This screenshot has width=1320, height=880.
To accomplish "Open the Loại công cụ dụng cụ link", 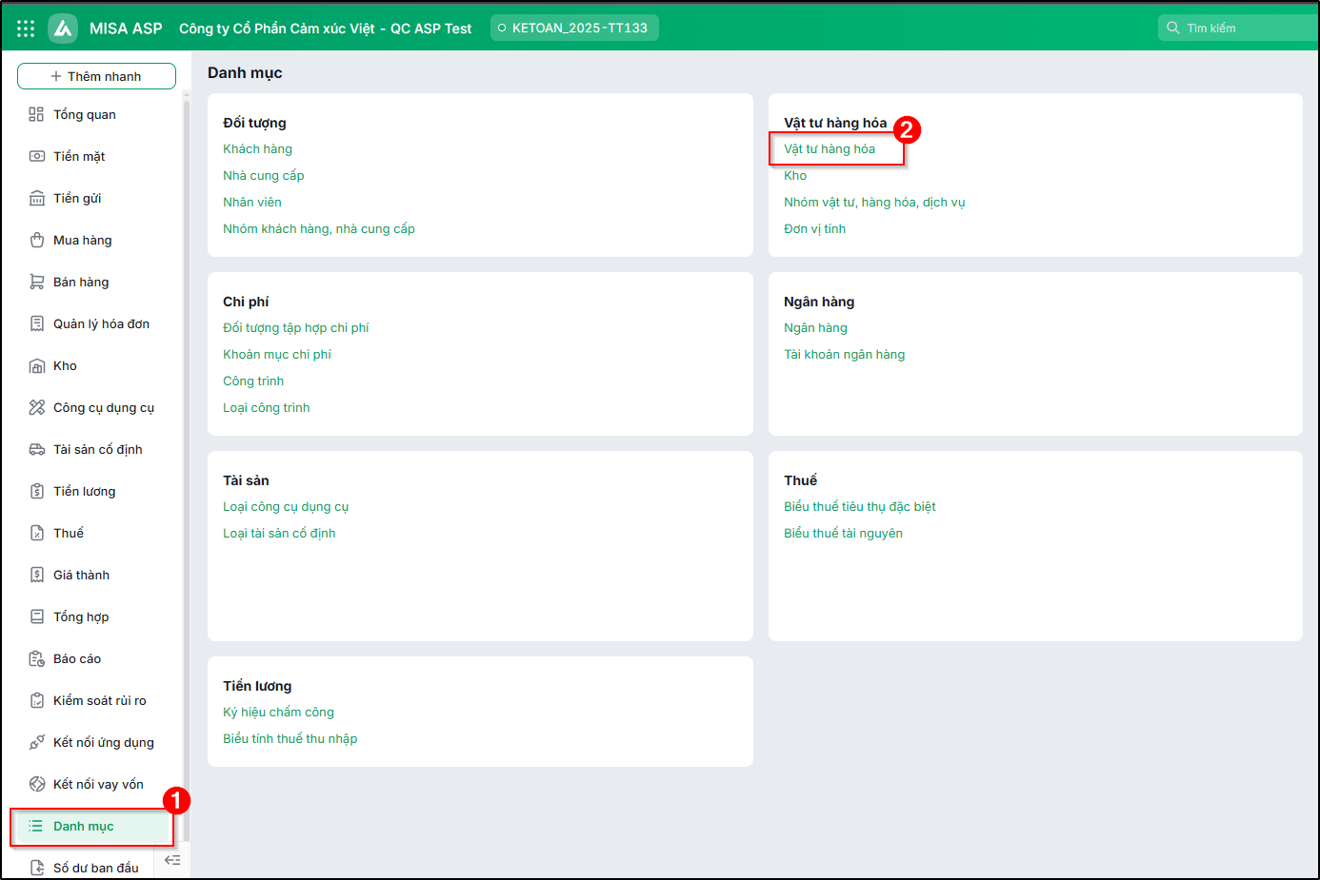I will 286,506.
